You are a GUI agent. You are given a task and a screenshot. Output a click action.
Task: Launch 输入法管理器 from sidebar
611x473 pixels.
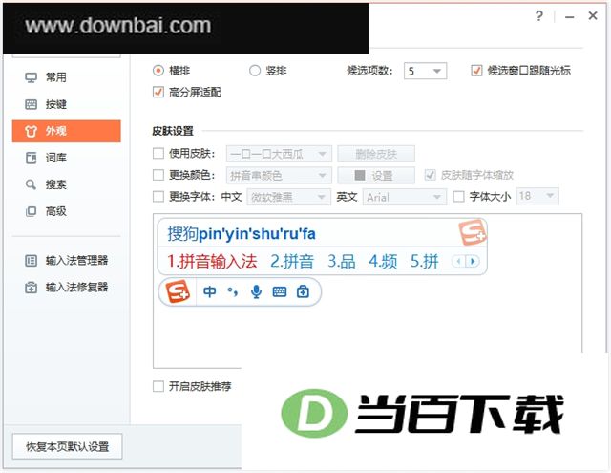tap(66, 260)
